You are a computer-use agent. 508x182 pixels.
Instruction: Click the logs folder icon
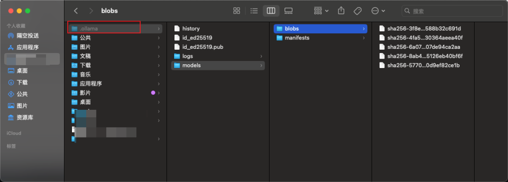point(177,56)
